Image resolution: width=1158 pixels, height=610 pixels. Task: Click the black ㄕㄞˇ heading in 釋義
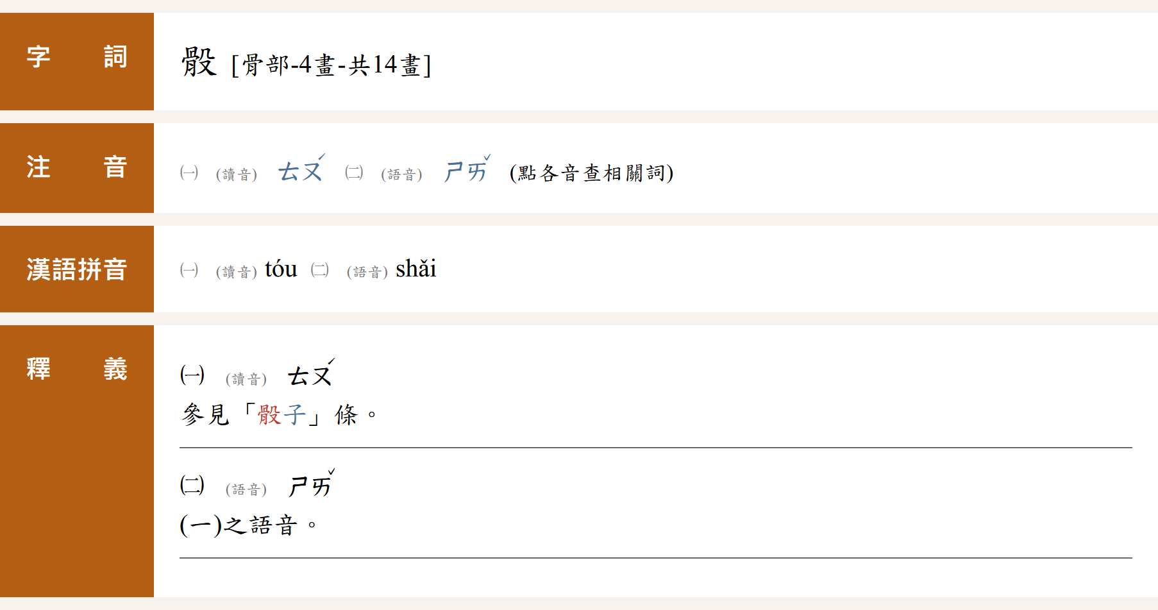coord(310,486)
